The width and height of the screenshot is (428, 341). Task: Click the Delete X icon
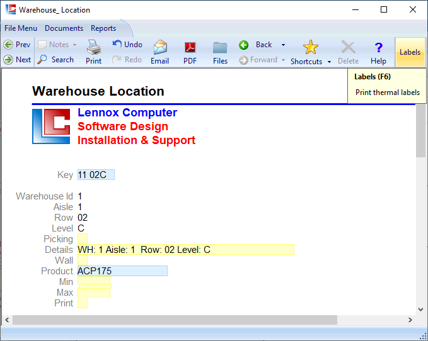pyautogui.click(x=349, y=47)
